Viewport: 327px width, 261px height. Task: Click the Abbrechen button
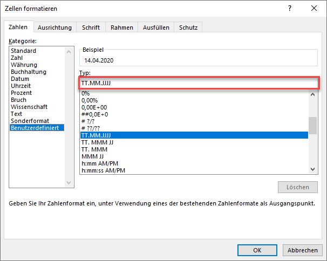(302, 250)
